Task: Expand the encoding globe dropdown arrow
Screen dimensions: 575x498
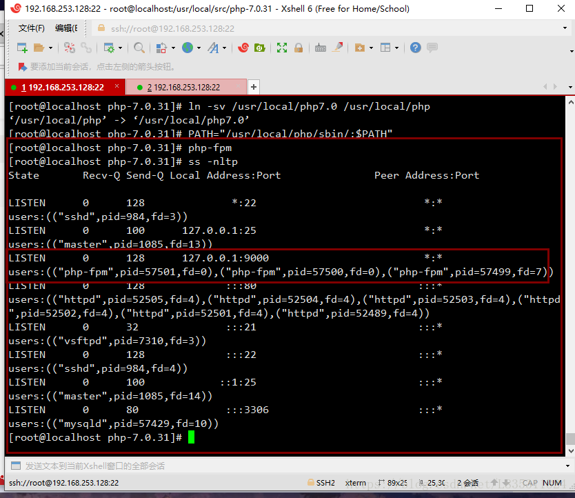Action: coord(198,48)
